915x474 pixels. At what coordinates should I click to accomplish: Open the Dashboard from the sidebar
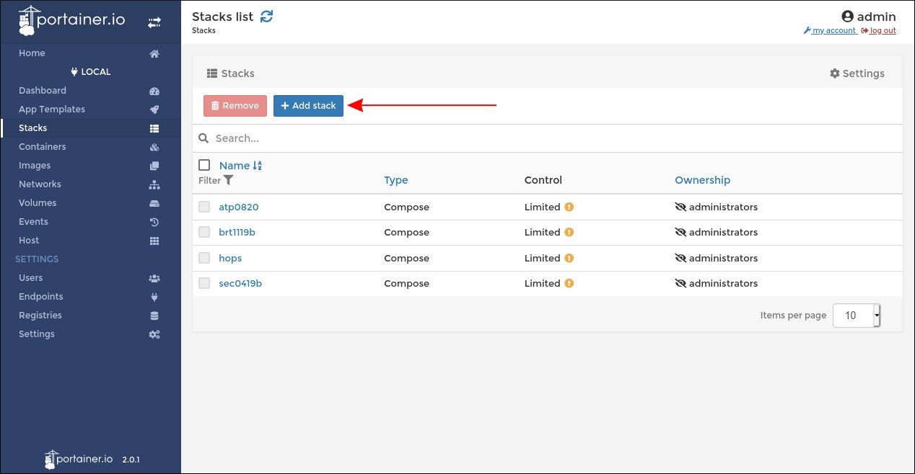tap(42, 90)
